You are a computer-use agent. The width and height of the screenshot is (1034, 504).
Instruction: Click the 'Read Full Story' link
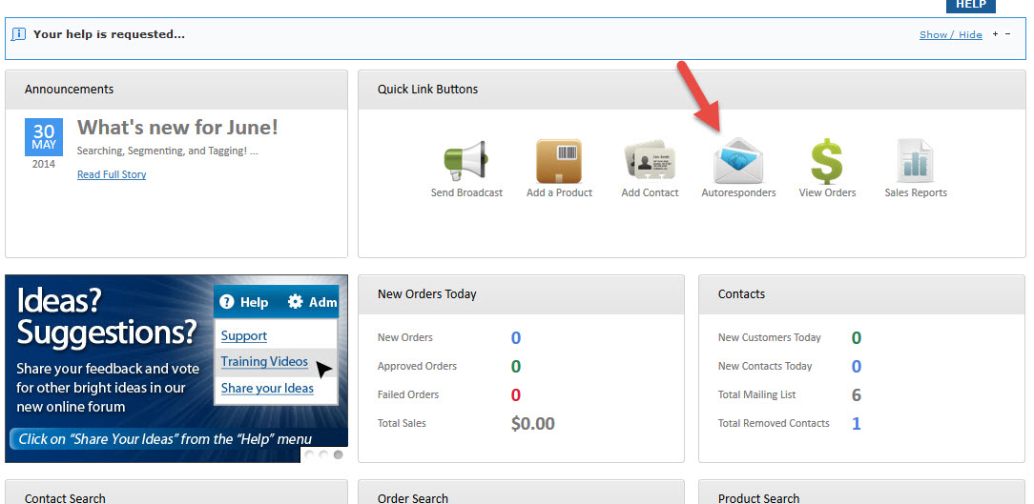point(112,175)
